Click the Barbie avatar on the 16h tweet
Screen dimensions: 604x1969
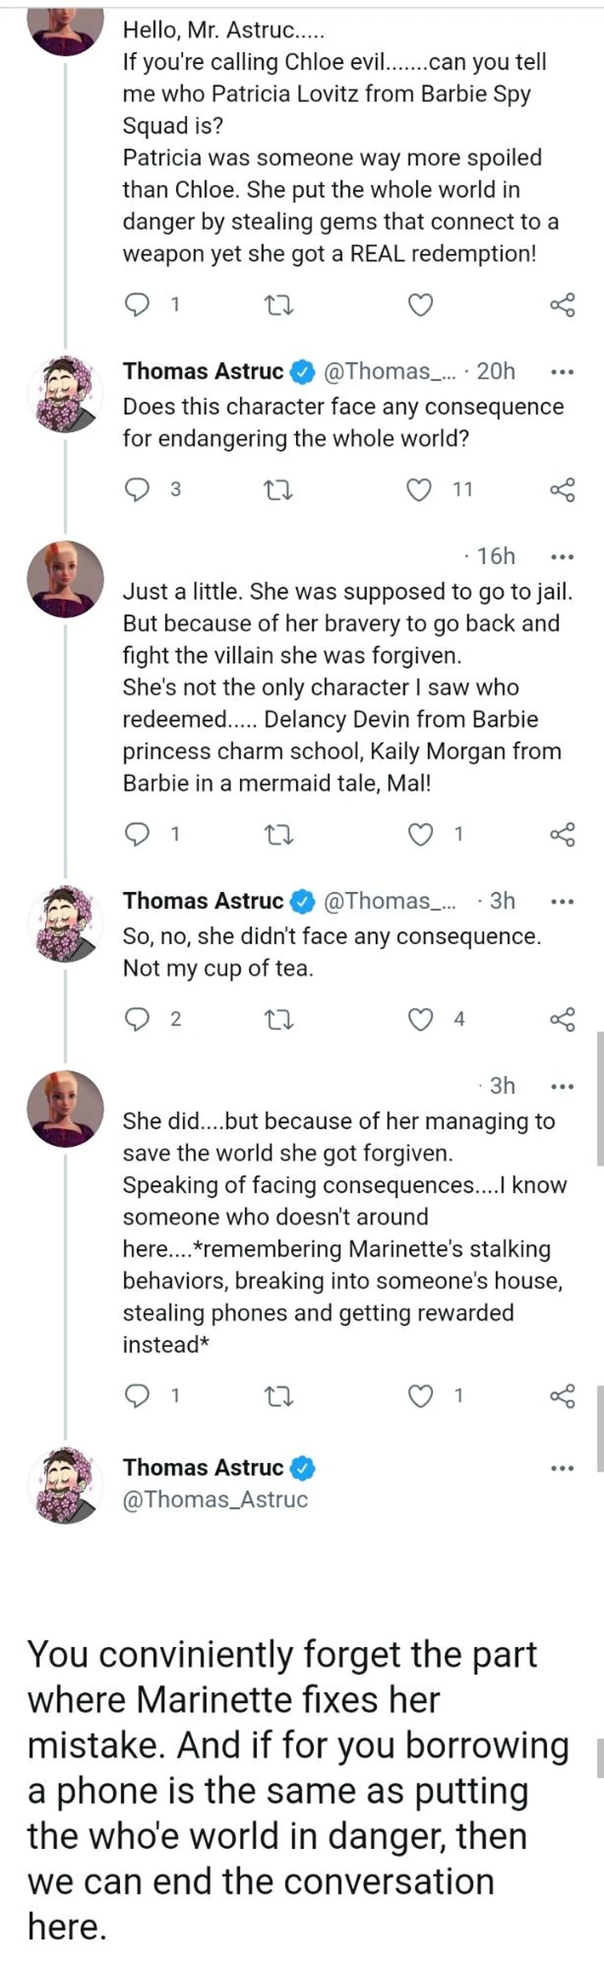coord(66,579)
